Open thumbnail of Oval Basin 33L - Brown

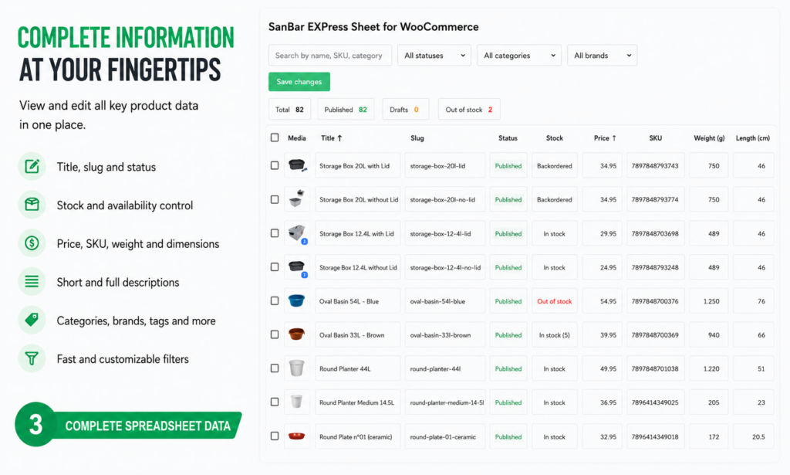point(297,335)
